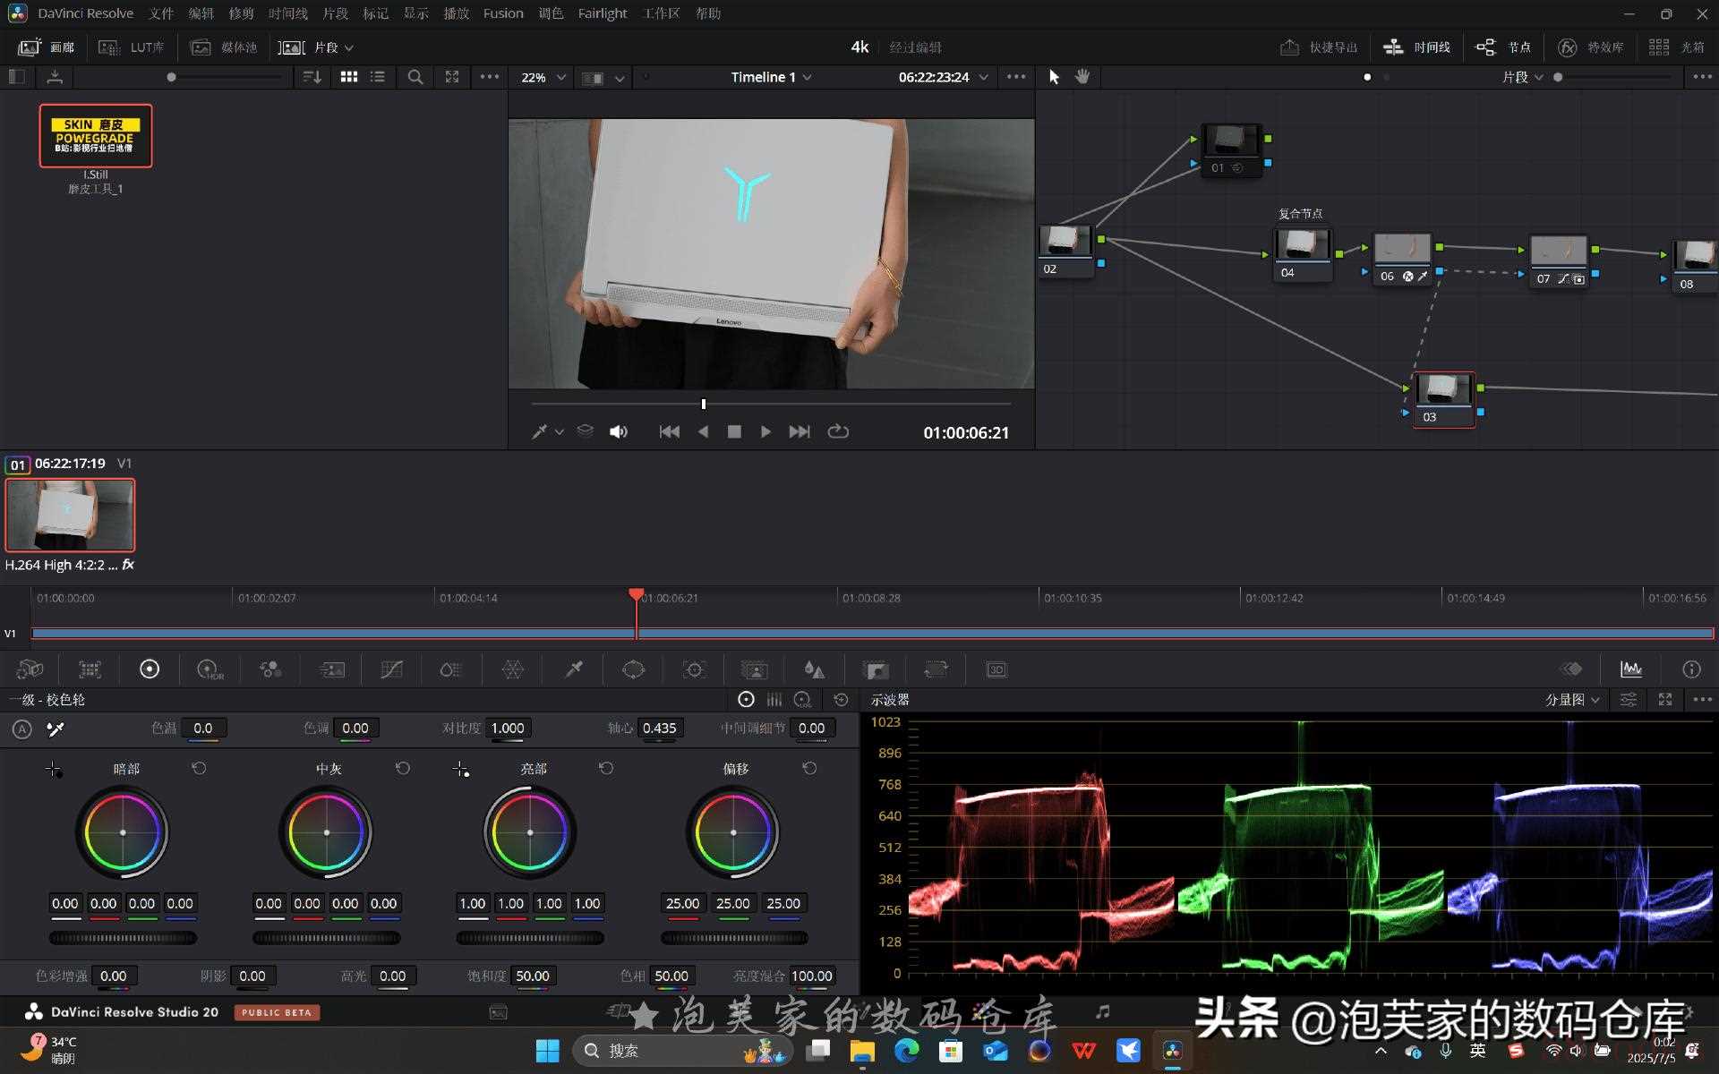Image resolution: width=1719 pixels, height=1074 pixels.
Task: Open the Key palette
Action: coord(876,669)
